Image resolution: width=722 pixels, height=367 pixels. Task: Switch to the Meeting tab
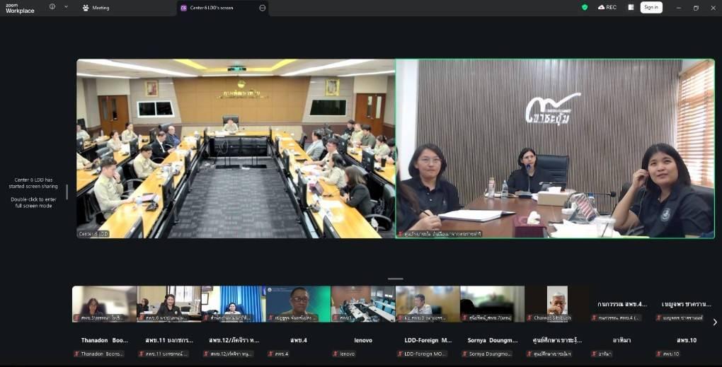coord(96,8)
